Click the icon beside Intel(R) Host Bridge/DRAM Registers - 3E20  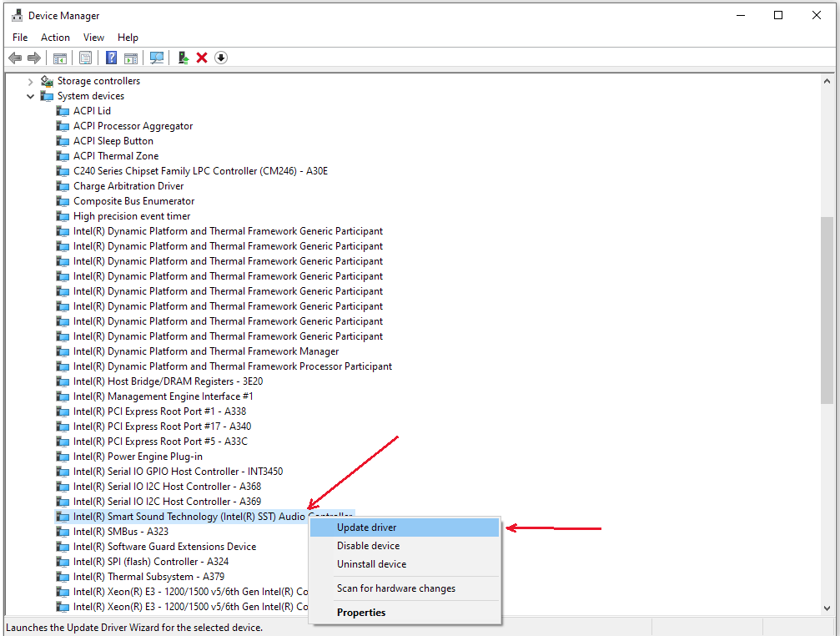click(63, 381)
